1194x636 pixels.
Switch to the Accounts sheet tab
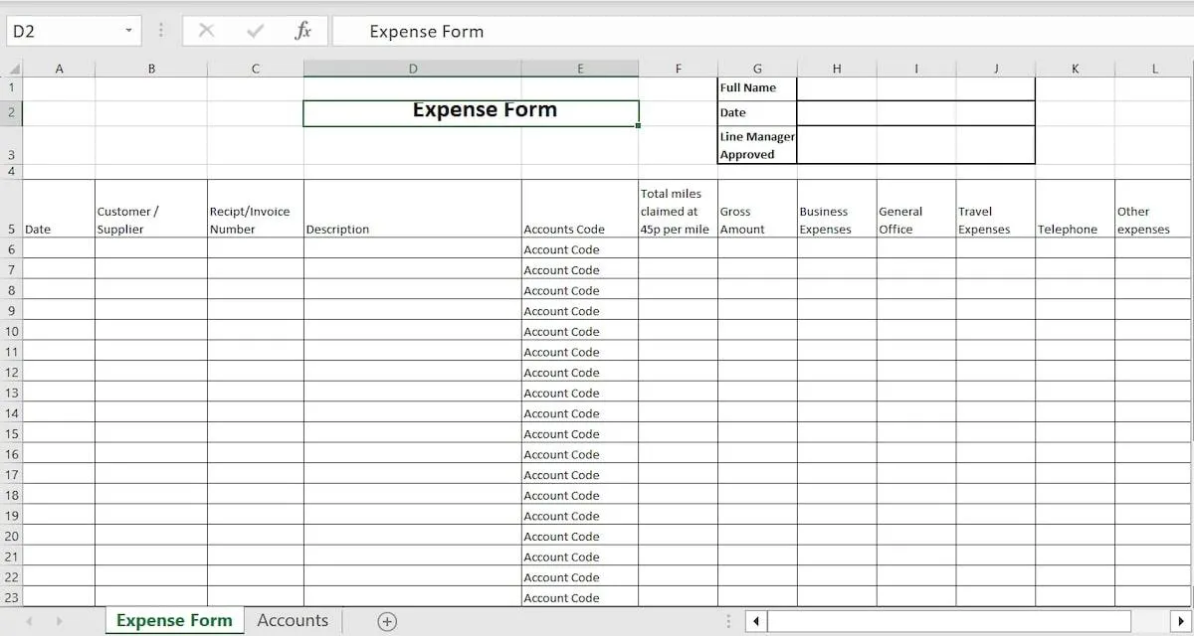click(293, 620)
